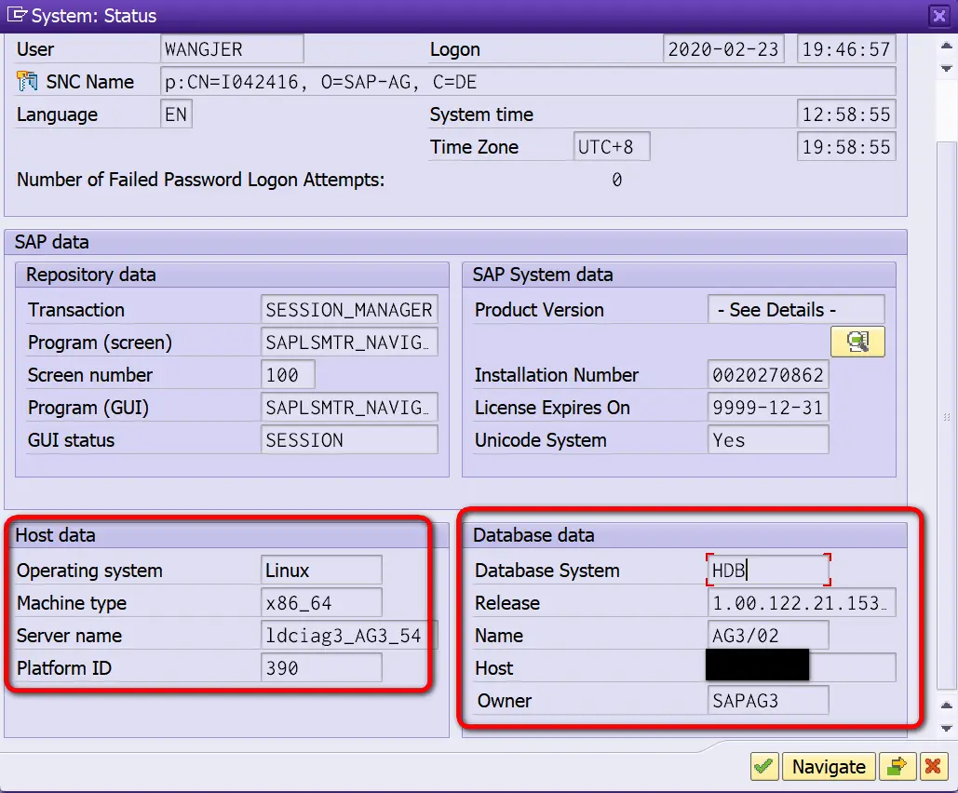Screen dimensions: 958x793
Task: Click bottom-most scroll-down arrow
Action: tap(947, 728)
